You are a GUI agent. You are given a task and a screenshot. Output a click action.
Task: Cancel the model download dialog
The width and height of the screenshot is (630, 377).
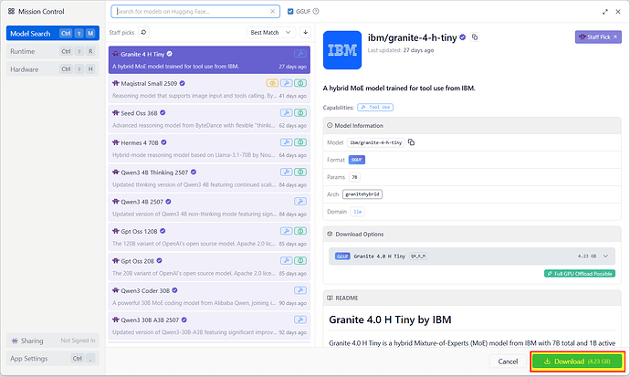(x=509, y=361)
